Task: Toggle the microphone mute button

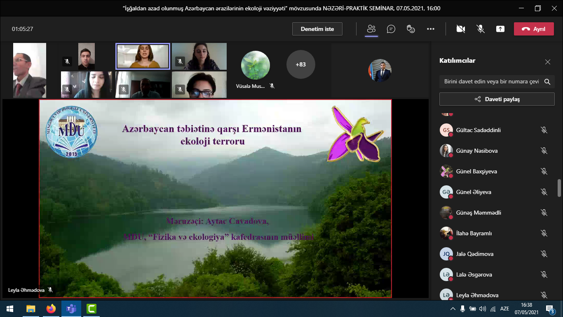Action: pos(481,29)
